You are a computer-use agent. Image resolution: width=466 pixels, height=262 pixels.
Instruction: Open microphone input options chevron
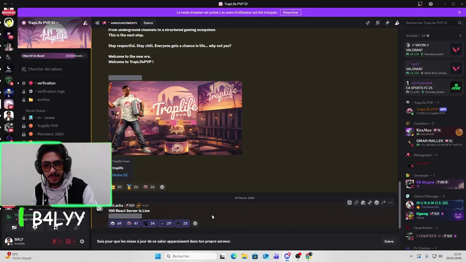(x=60, y=241)
